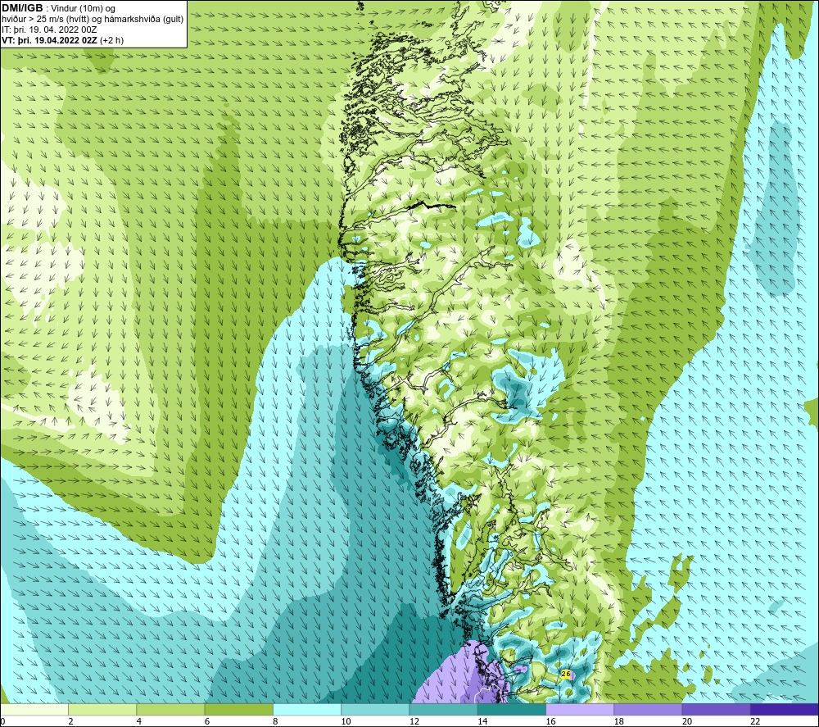819x727 pixels.
Task: Click the 20–22 m/s violet swatch
Action: 716,709
